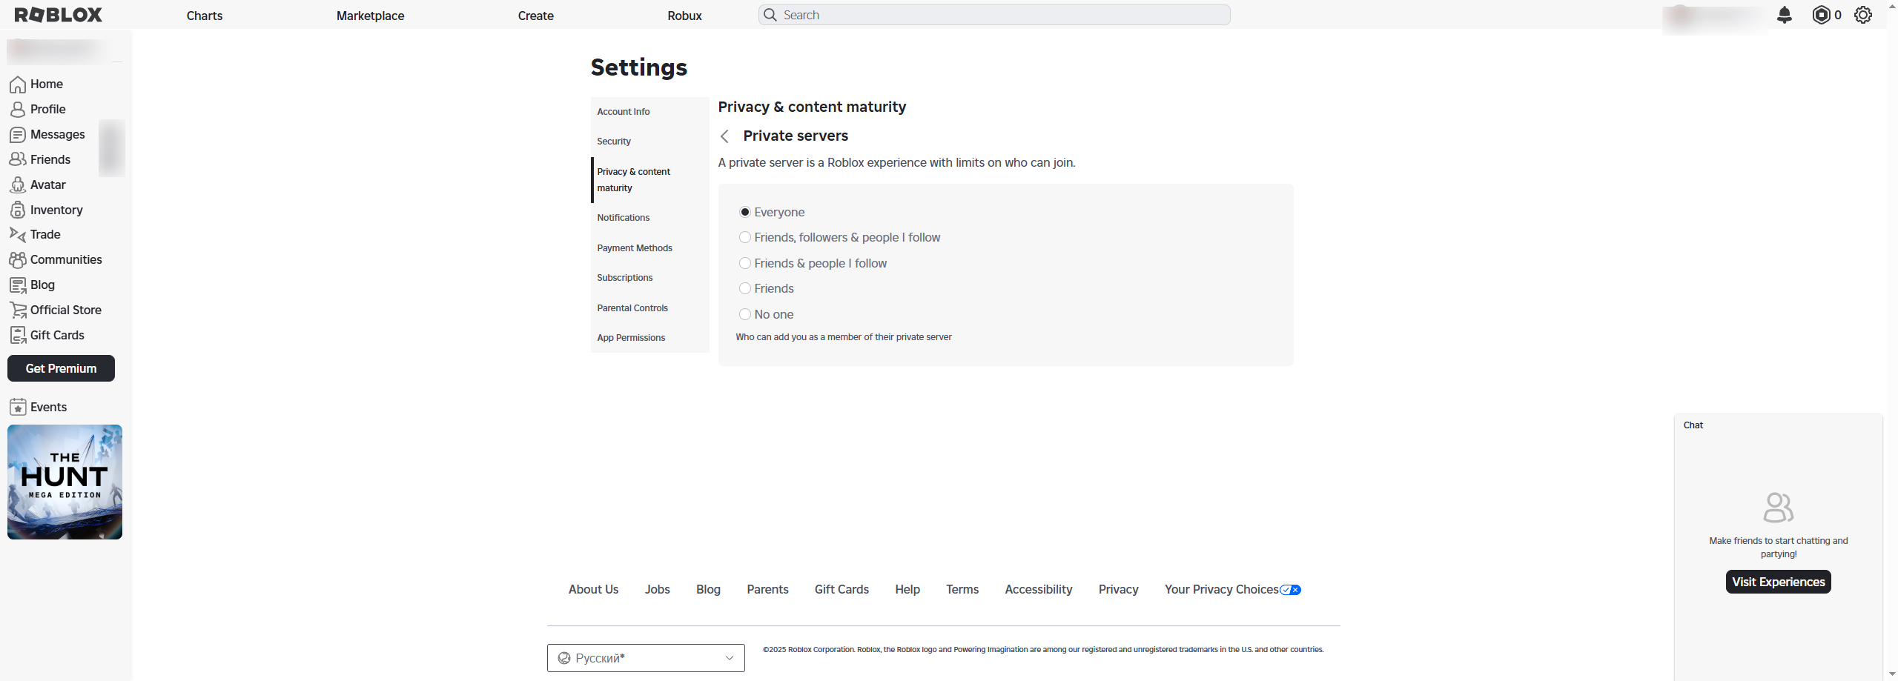
Task: Open the footer Blog link
Action: point(708,590)
